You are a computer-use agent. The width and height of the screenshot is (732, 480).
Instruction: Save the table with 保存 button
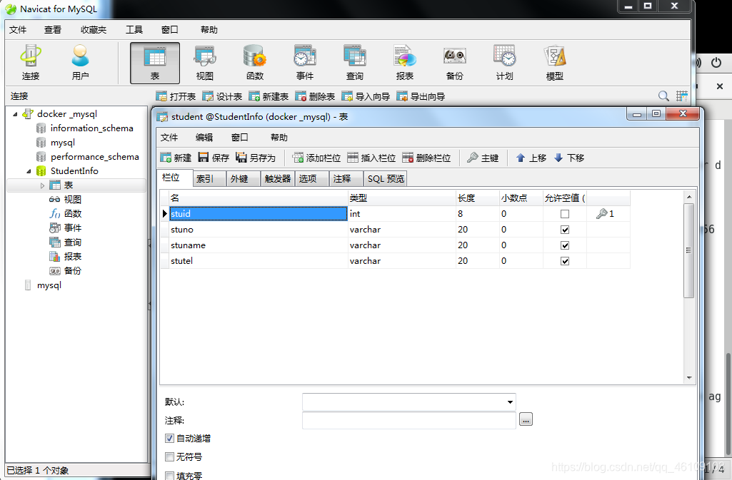[x=214, y=158]
